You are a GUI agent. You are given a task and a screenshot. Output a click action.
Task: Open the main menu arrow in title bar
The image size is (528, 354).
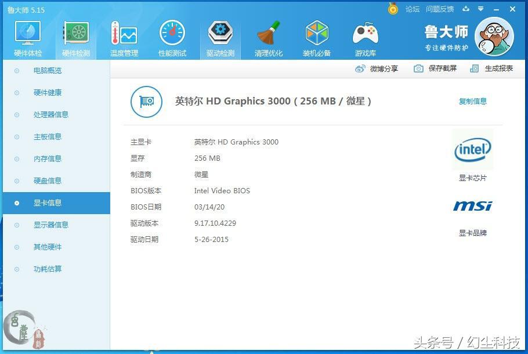click(480, 9)
